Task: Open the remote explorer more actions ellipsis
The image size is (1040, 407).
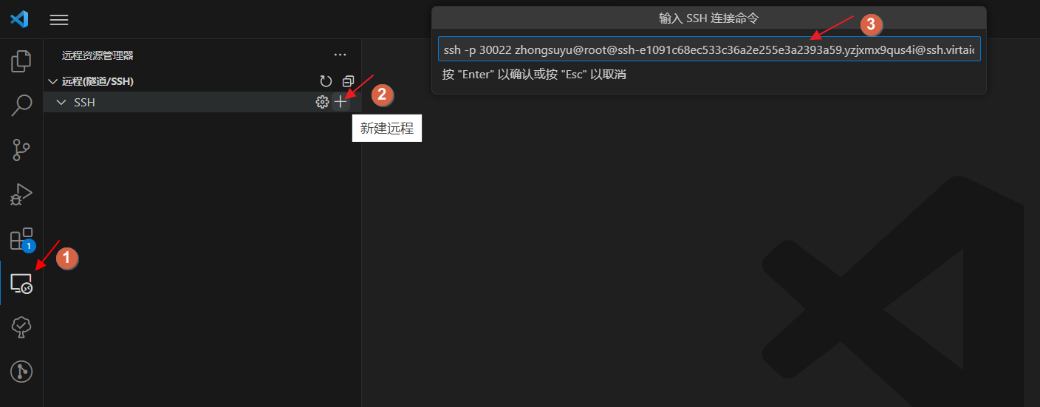Action: pyautogui.click(x=340, y=55)
